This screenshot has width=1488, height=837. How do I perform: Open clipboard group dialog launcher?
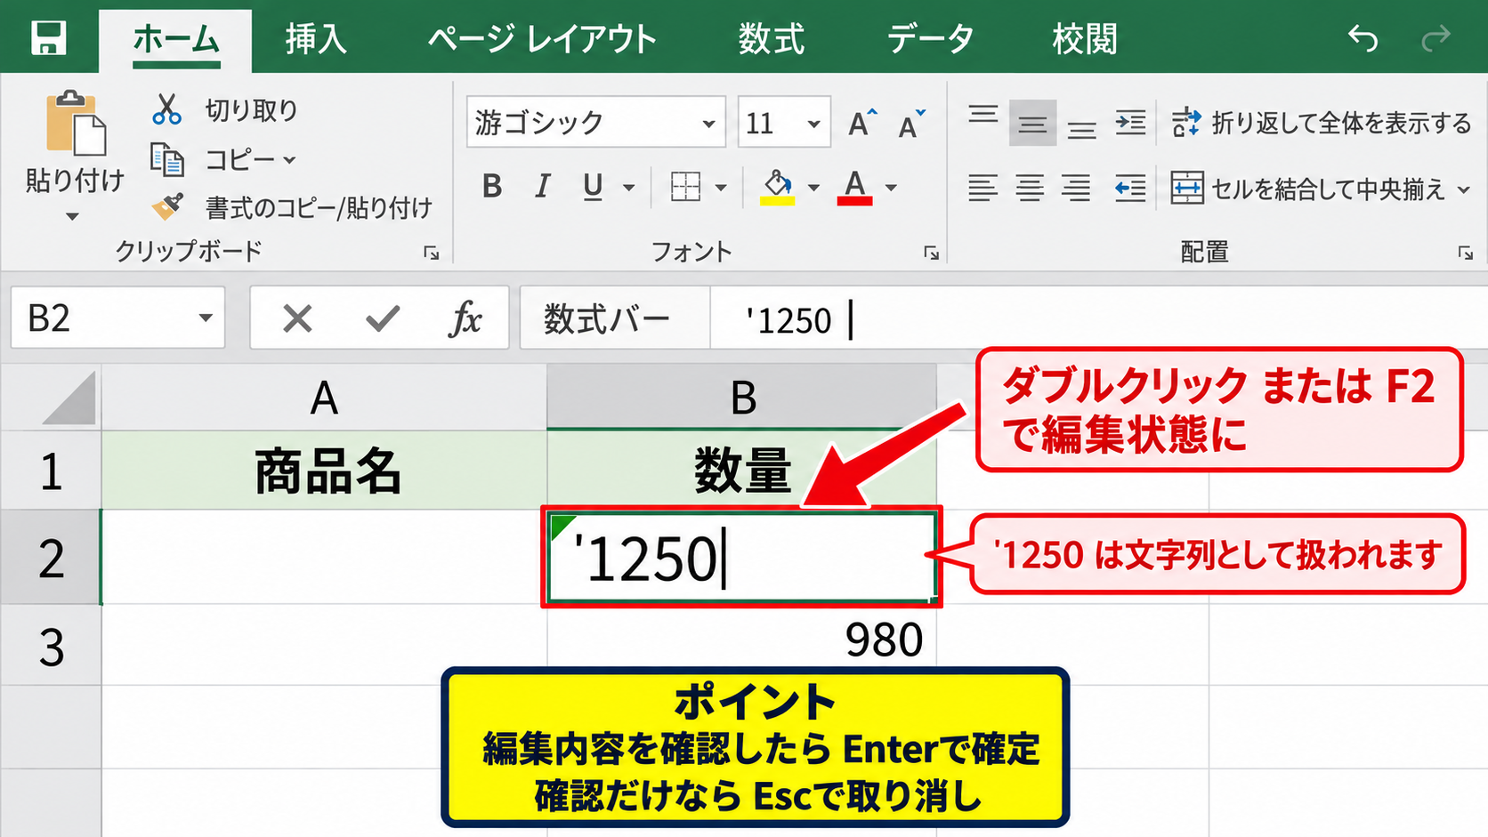432,253
